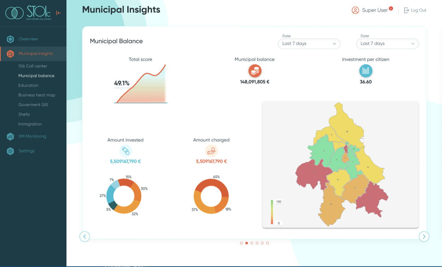This screenshot has height=267, width=442.
Task: Click the blue 5,509167,790 € amount invested value
Action: point(125,161)
